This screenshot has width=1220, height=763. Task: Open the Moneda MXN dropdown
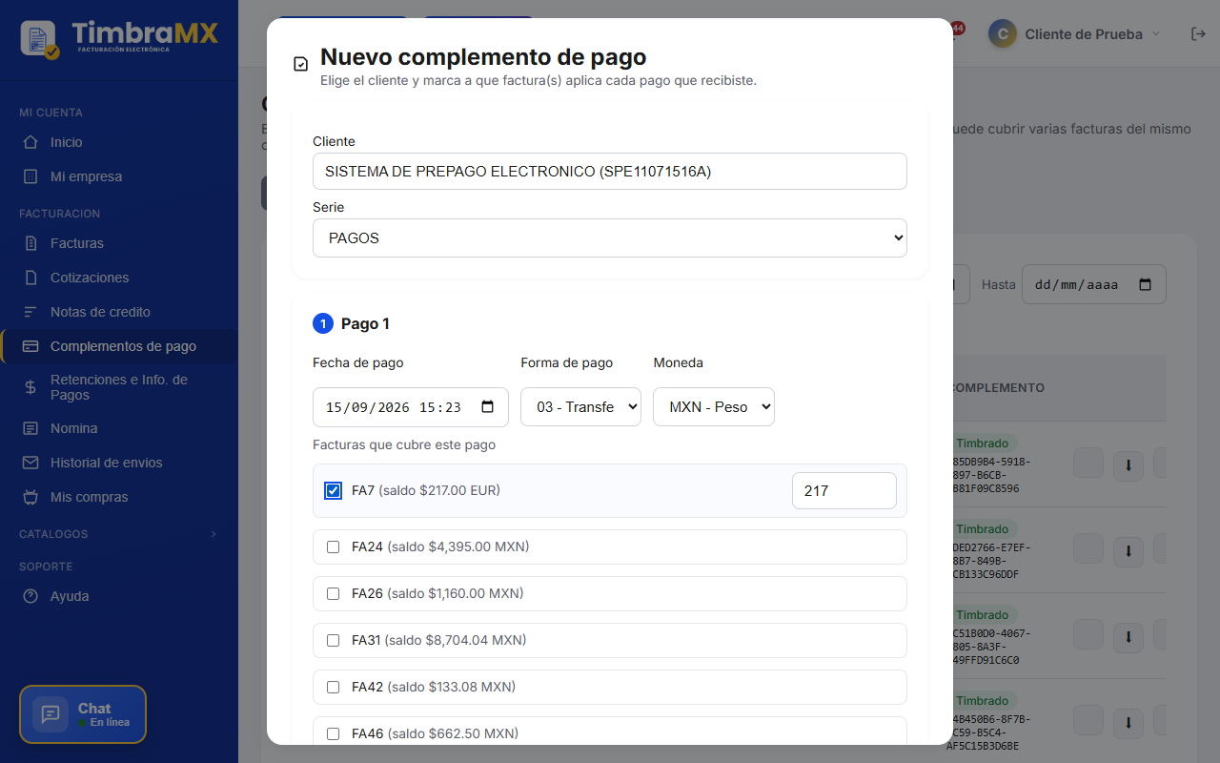(x=714, y=407)
